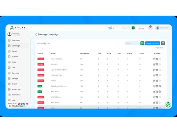Delete the ATLAS Demo campaign
This screenshot has height=133, width=177.
coord(157,97)
